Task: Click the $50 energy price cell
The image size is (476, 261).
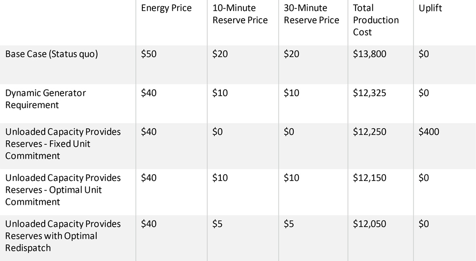Action: [149, 54]
